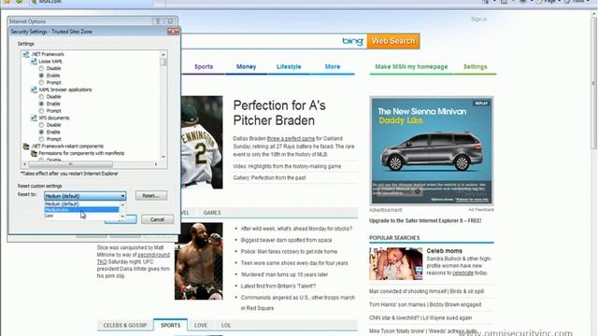The height and width of the screenshot is (336, 598).
Task: Click the XAML browser applications icon
Action: point(34,90)
